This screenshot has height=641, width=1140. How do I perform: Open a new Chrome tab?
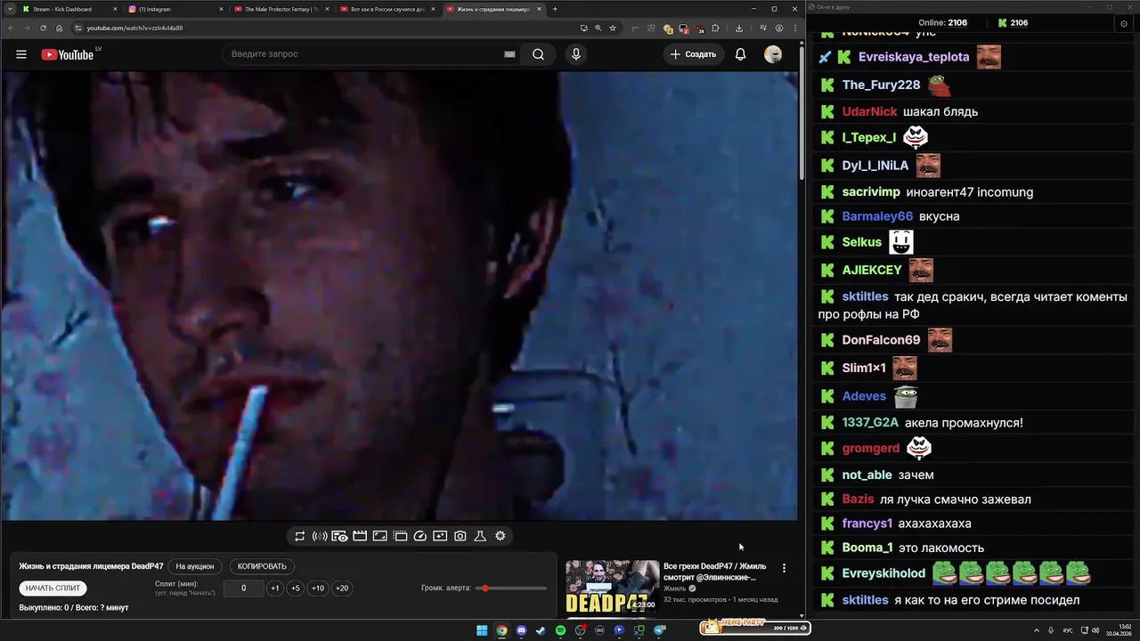point(555,9)
